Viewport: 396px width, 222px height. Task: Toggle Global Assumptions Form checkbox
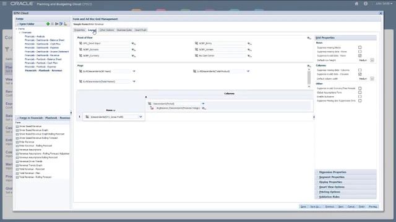[359, 92]
